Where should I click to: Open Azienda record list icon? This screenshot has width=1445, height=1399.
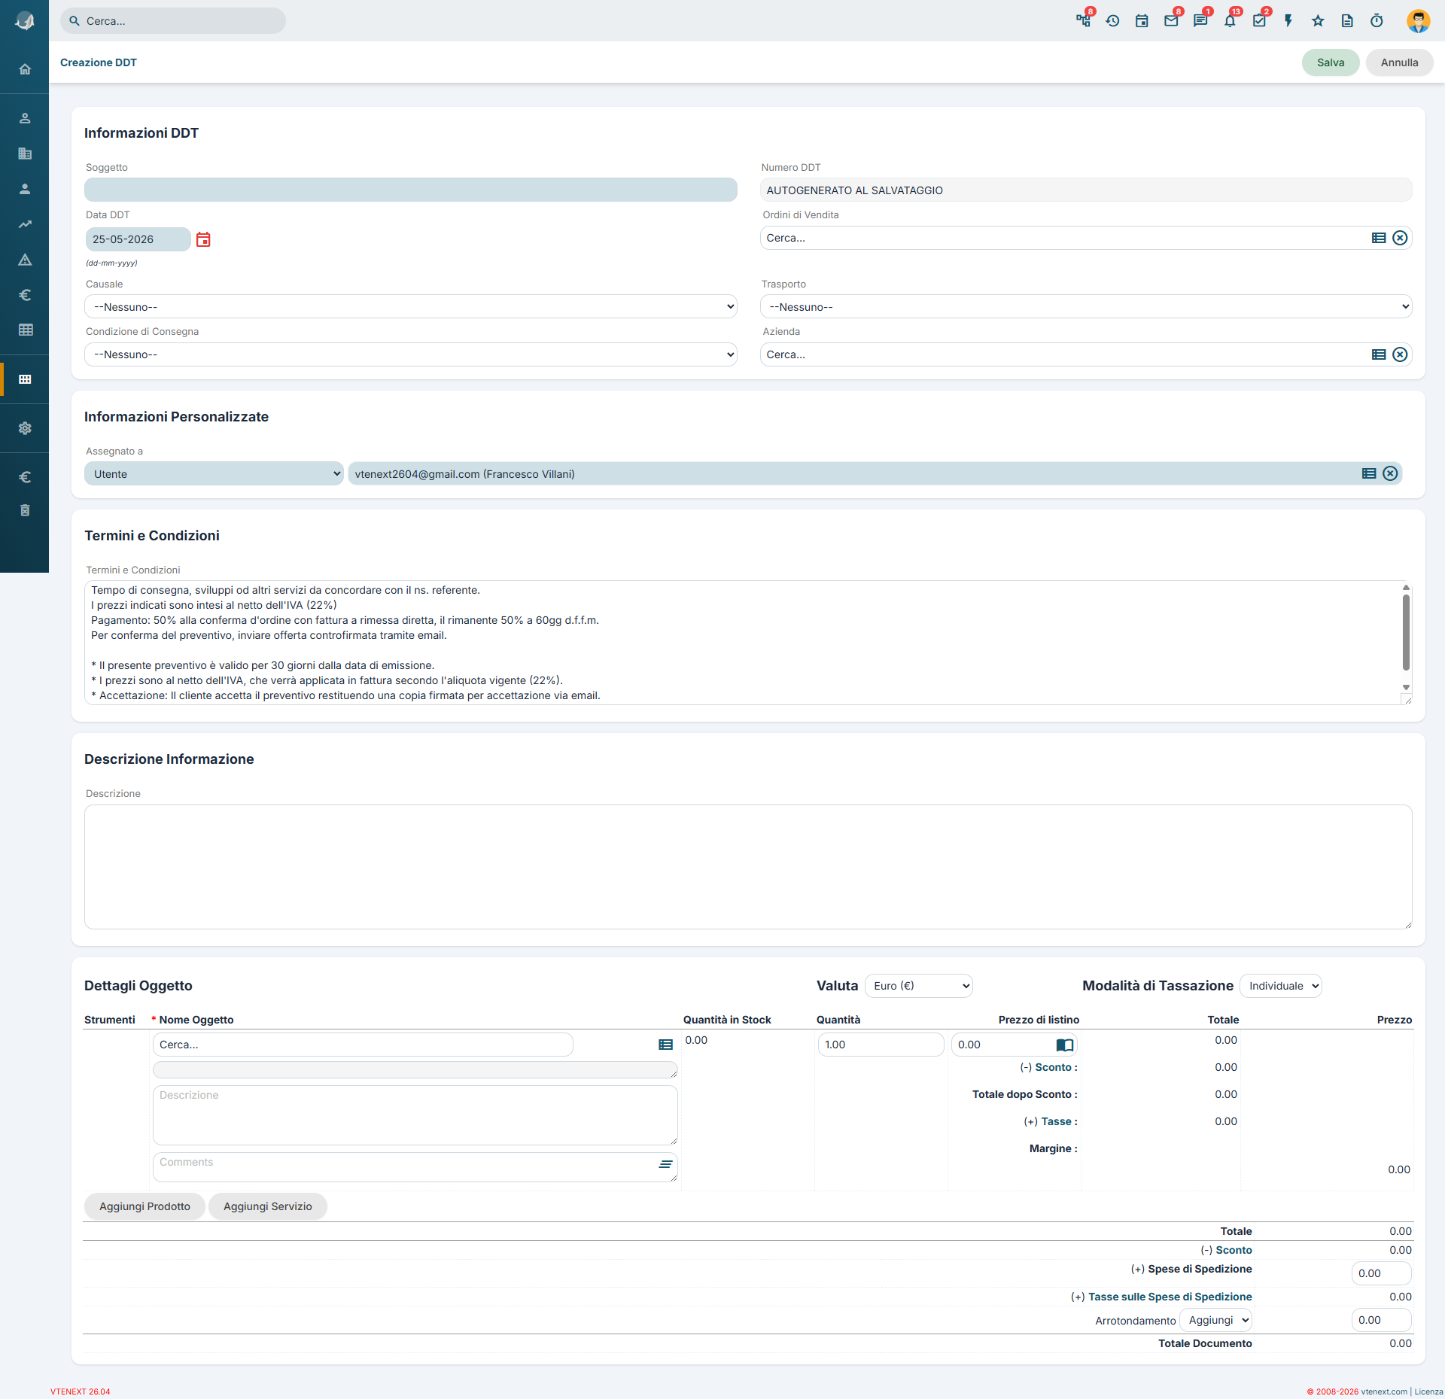(x=1379, y=354)
